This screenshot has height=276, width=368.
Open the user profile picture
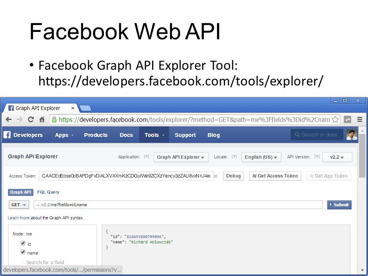[352, 135]
